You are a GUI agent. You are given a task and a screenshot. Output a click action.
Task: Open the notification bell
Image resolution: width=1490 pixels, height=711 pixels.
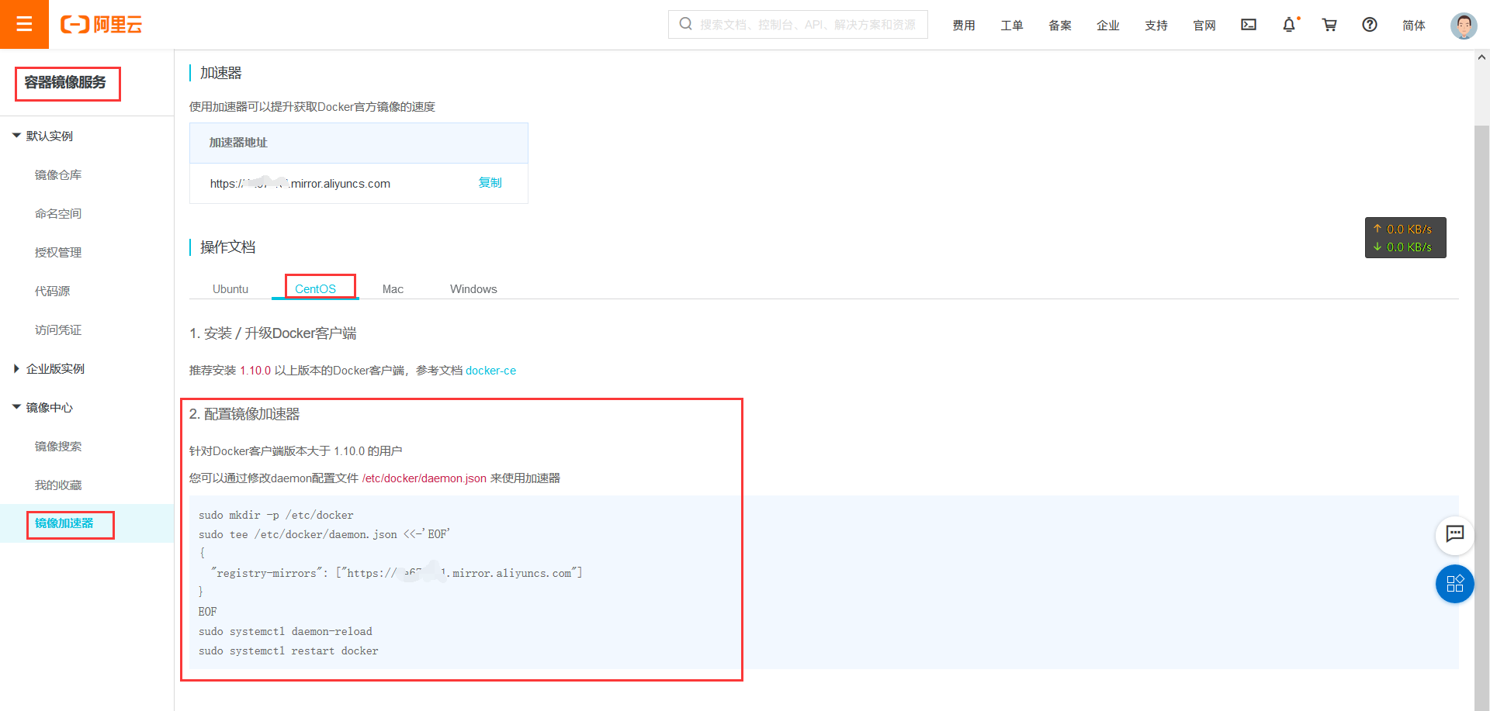pyautogui.click(x=1289, y=25)
